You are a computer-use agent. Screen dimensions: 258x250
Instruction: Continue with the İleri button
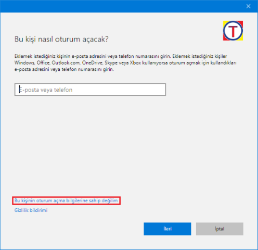(x=167, y=229)
